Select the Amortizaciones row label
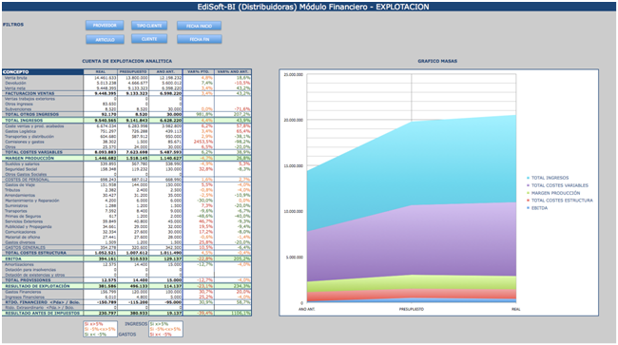Viewport: 618px width, 345px height. pyautogui.click(x=19, y=264)
